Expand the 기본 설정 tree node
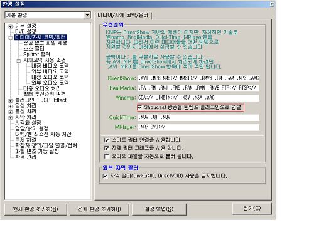Viewport: 314px width, 250px height. pos(10,26)
